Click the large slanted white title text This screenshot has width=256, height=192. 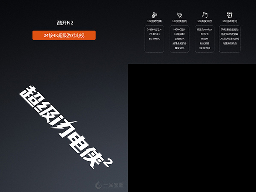tap(65, 127)
